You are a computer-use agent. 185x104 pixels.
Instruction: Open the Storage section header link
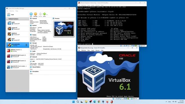point(34,43)
